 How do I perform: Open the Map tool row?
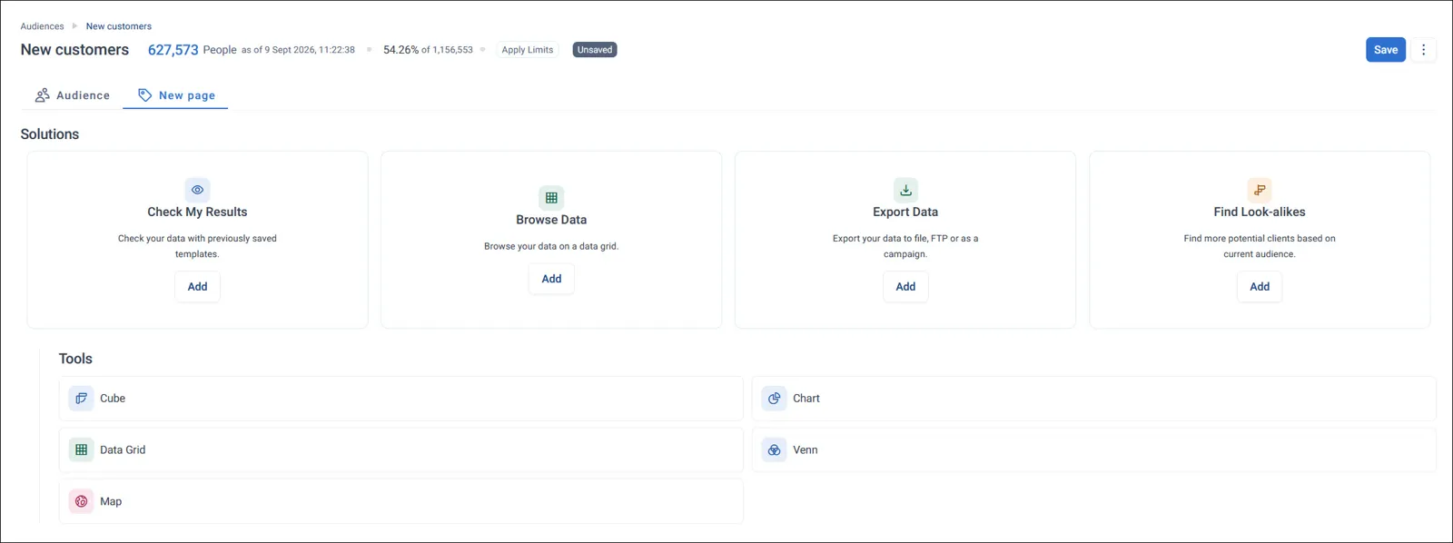(x=400, y=501)
